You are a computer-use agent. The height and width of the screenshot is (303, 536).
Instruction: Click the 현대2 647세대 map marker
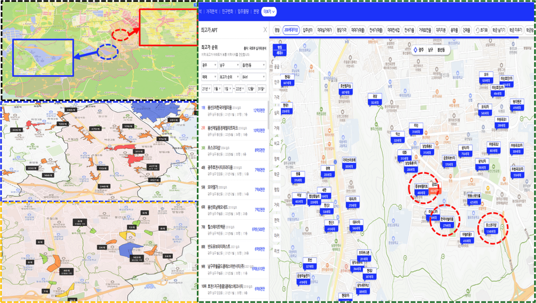(287, 80)
